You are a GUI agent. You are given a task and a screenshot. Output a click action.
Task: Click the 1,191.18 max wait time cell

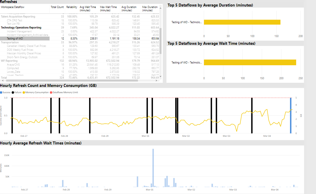pyautogui.click(x=114, y=39)
